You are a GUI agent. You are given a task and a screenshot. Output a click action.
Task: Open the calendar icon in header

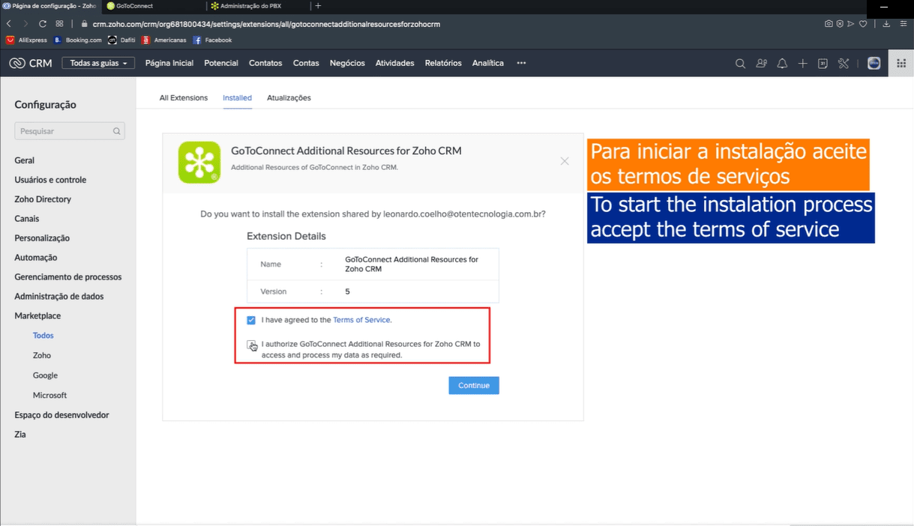823,64
